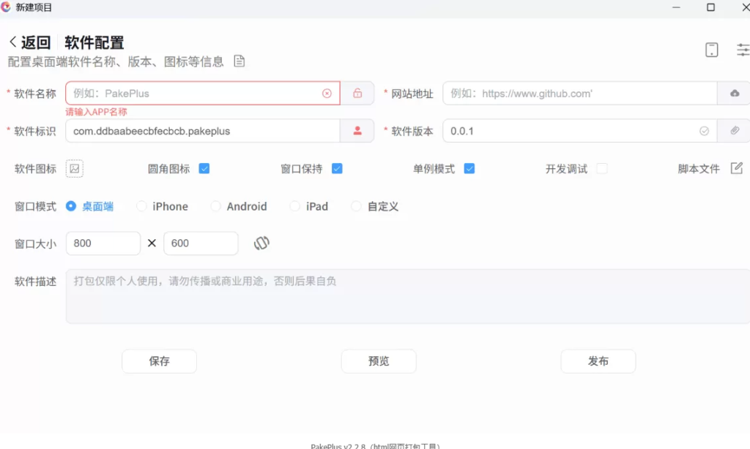Click the 发布 button
Image resolution: width=750 pixels, height=449 pixels.
(598, 361)
